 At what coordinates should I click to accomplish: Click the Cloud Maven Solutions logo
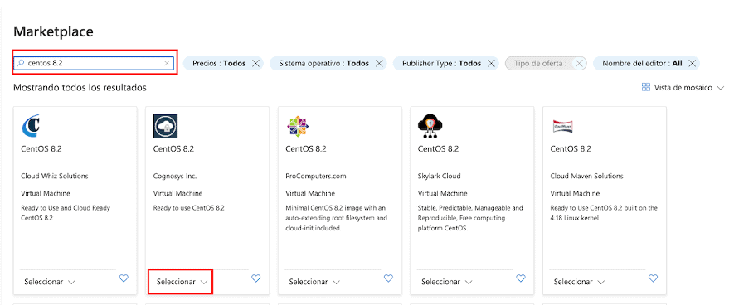563,126
